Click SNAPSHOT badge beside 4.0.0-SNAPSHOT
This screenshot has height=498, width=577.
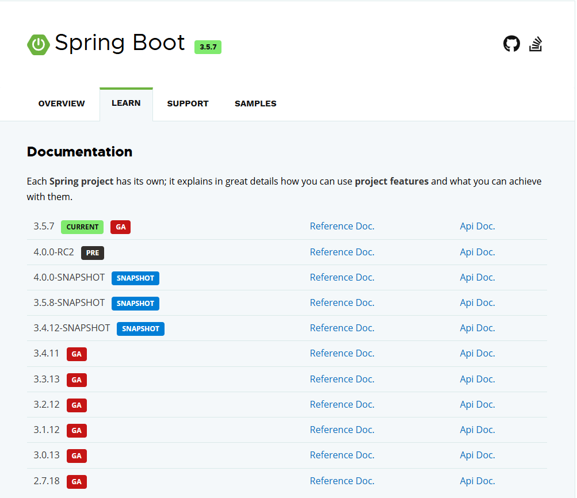(x=135, y=278)
